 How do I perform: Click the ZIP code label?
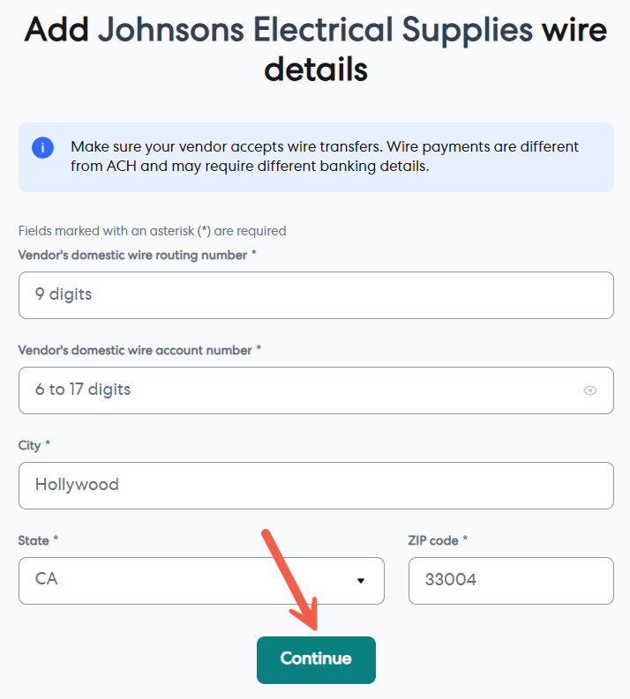coord(437,540)
